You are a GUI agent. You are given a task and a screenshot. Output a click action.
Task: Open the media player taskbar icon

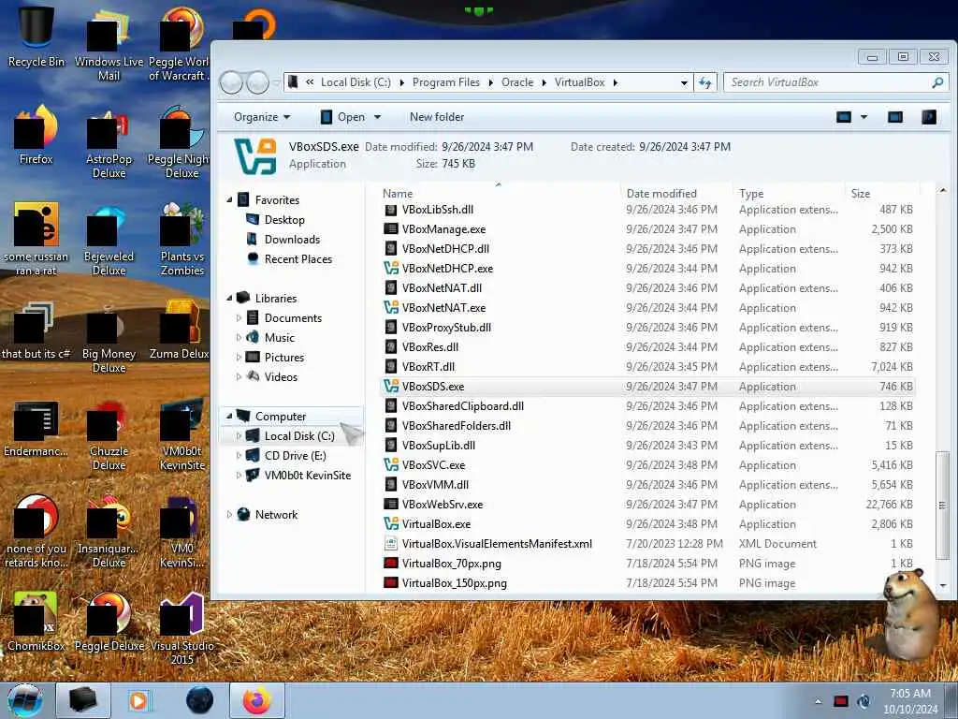139,700
